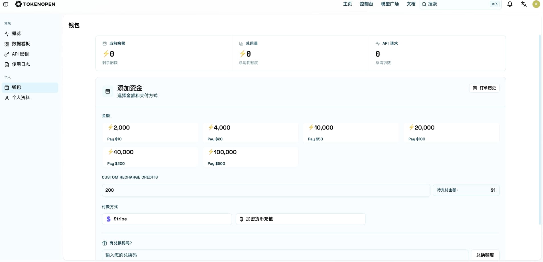Click the 选择金额和支付方式 subtitle

coord(137,96)
